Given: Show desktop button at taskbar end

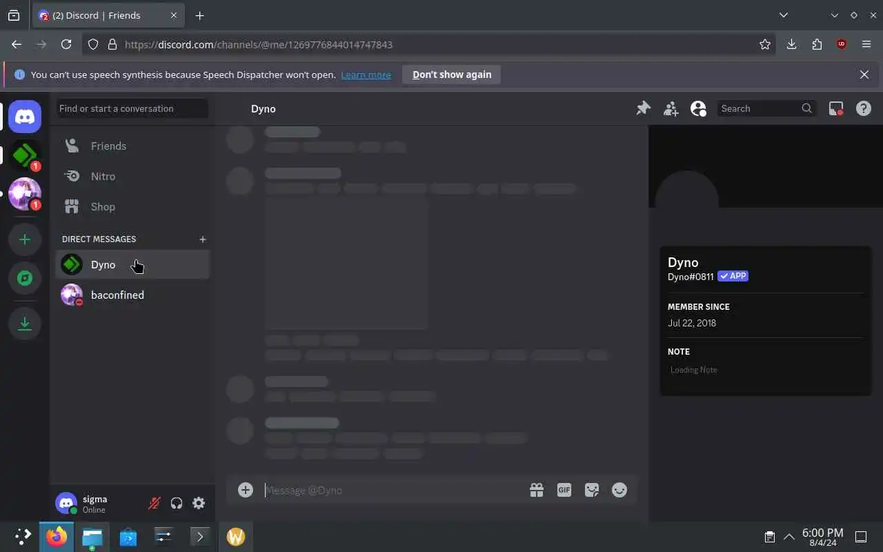Looking at the screenshot, I should (x=861, y=536).
